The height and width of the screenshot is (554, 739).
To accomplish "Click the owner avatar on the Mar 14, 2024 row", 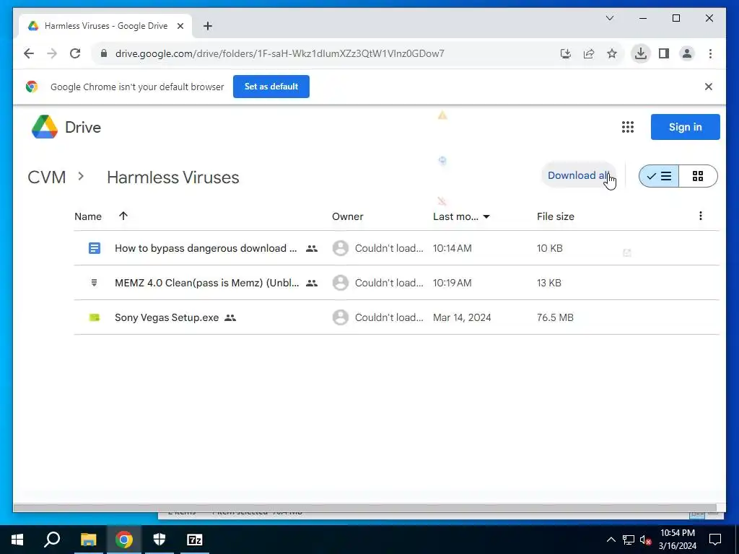I will click(x=341, y=317).
